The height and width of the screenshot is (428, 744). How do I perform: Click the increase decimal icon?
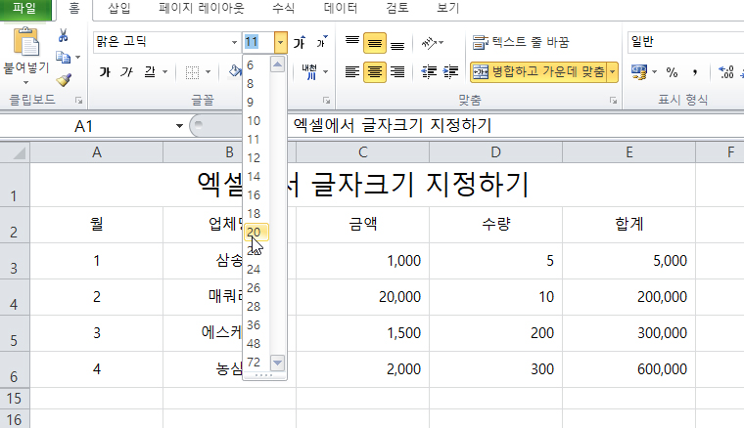click(x=726, y=72)
